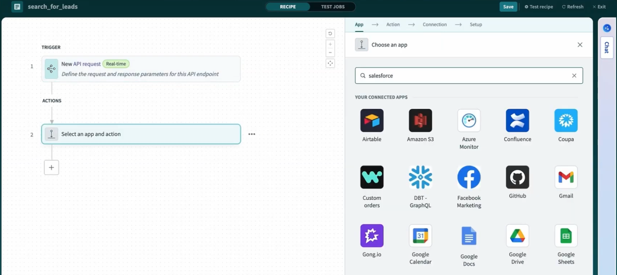Go to the Connection step tab

click(435, 24)
